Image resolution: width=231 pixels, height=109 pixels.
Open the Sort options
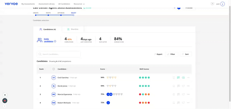click(186, 54)
